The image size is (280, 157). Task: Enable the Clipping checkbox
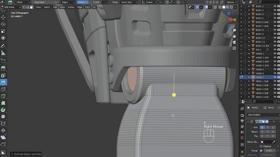(261, 147)
